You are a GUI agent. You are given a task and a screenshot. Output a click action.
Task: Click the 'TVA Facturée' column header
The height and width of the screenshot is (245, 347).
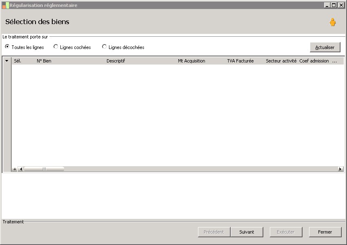click(x=240, y=61)
